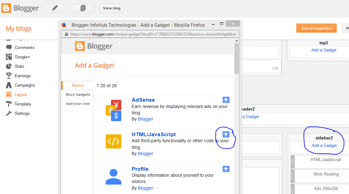
Task: Click drag handle of HTML/JavaScript widget
Action: (x=293, y=162)
